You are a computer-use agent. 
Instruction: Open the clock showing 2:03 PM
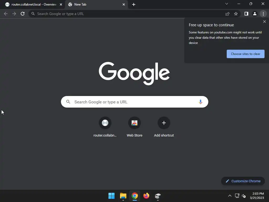click(x=257, y=196)
